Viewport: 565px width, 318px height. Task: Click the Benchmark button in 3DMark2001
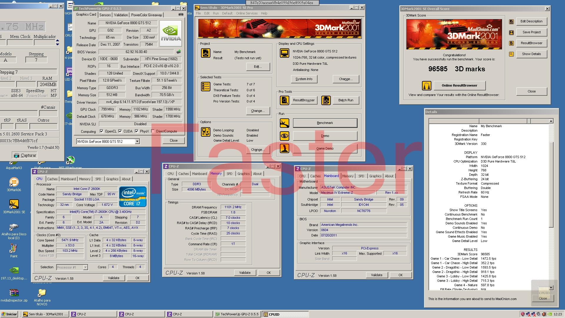point(325,123)
